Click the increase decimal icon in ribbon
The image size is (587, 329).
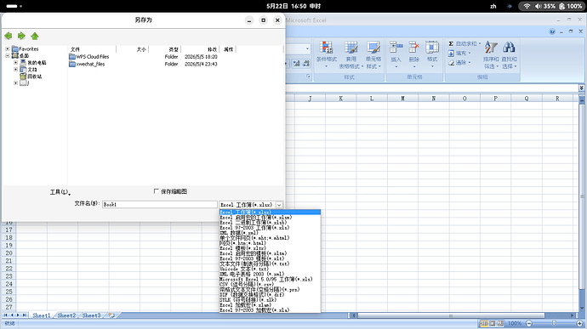297,63
